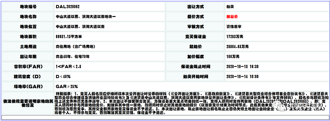Screen dimensions: 330x121
Task: Select the bid increment 100万元 cell
Action: [276, 57]
